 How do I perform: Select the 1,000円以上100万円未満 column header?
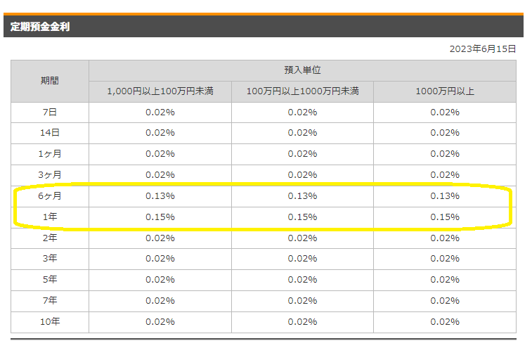[160, 91]
